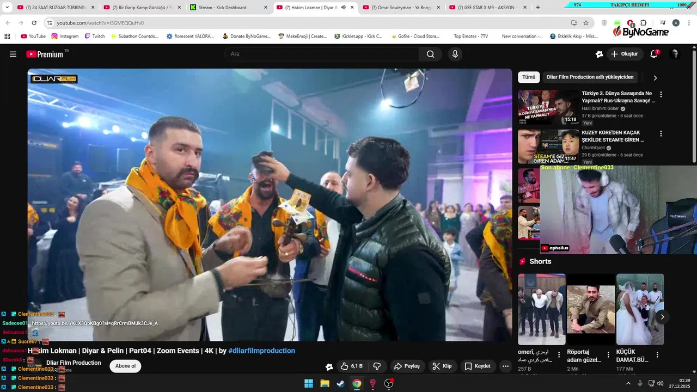Screen dimensions: 697x392
Task: Open tab search dropdown arrow
Action: (x=7, y=8)
